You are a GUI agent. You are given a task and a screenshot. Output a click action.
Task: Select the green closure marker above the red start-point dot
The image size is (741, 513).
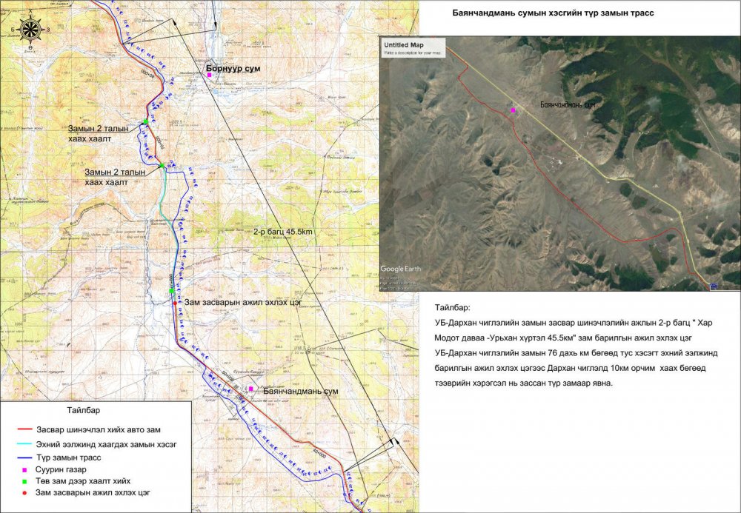point(171,291)
